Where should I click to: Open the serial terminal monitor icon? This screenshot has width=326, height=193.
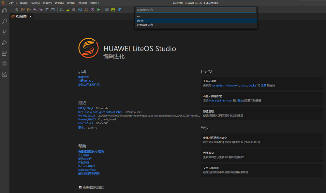107,9
